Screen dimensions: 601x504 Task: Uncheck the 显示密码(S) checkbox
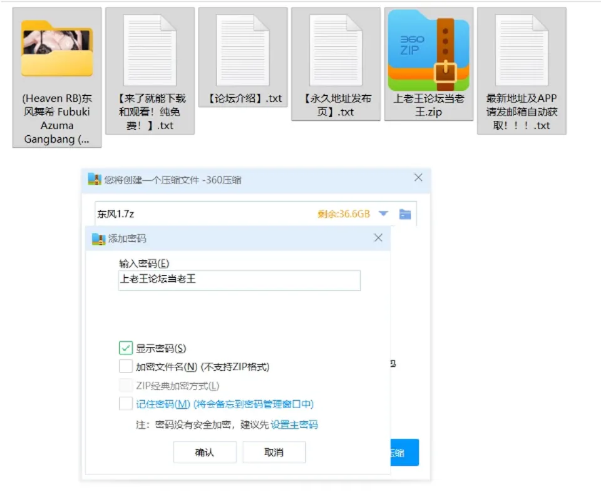126,348
